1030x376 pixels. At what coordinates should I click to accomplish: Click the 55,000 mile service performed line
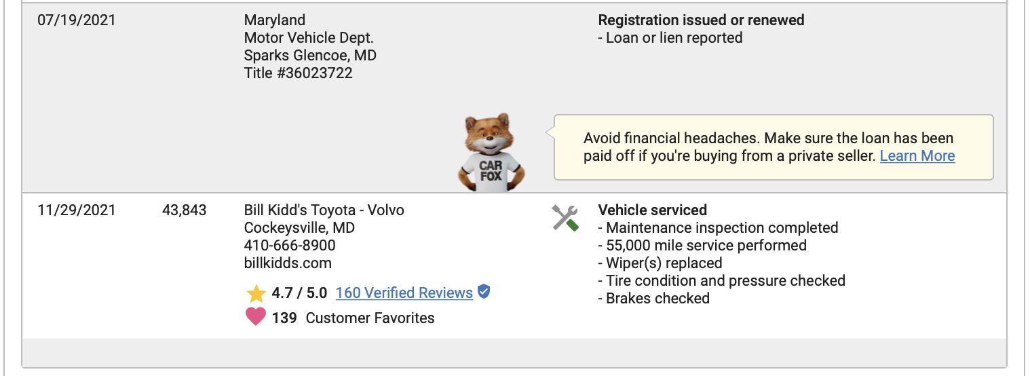702,246
